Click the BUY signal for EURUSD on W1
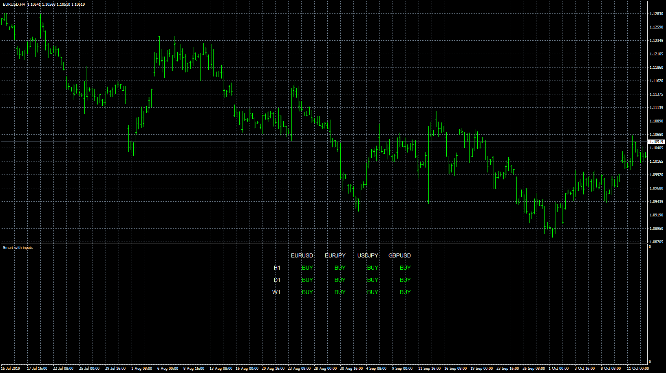 pos(307,292)
